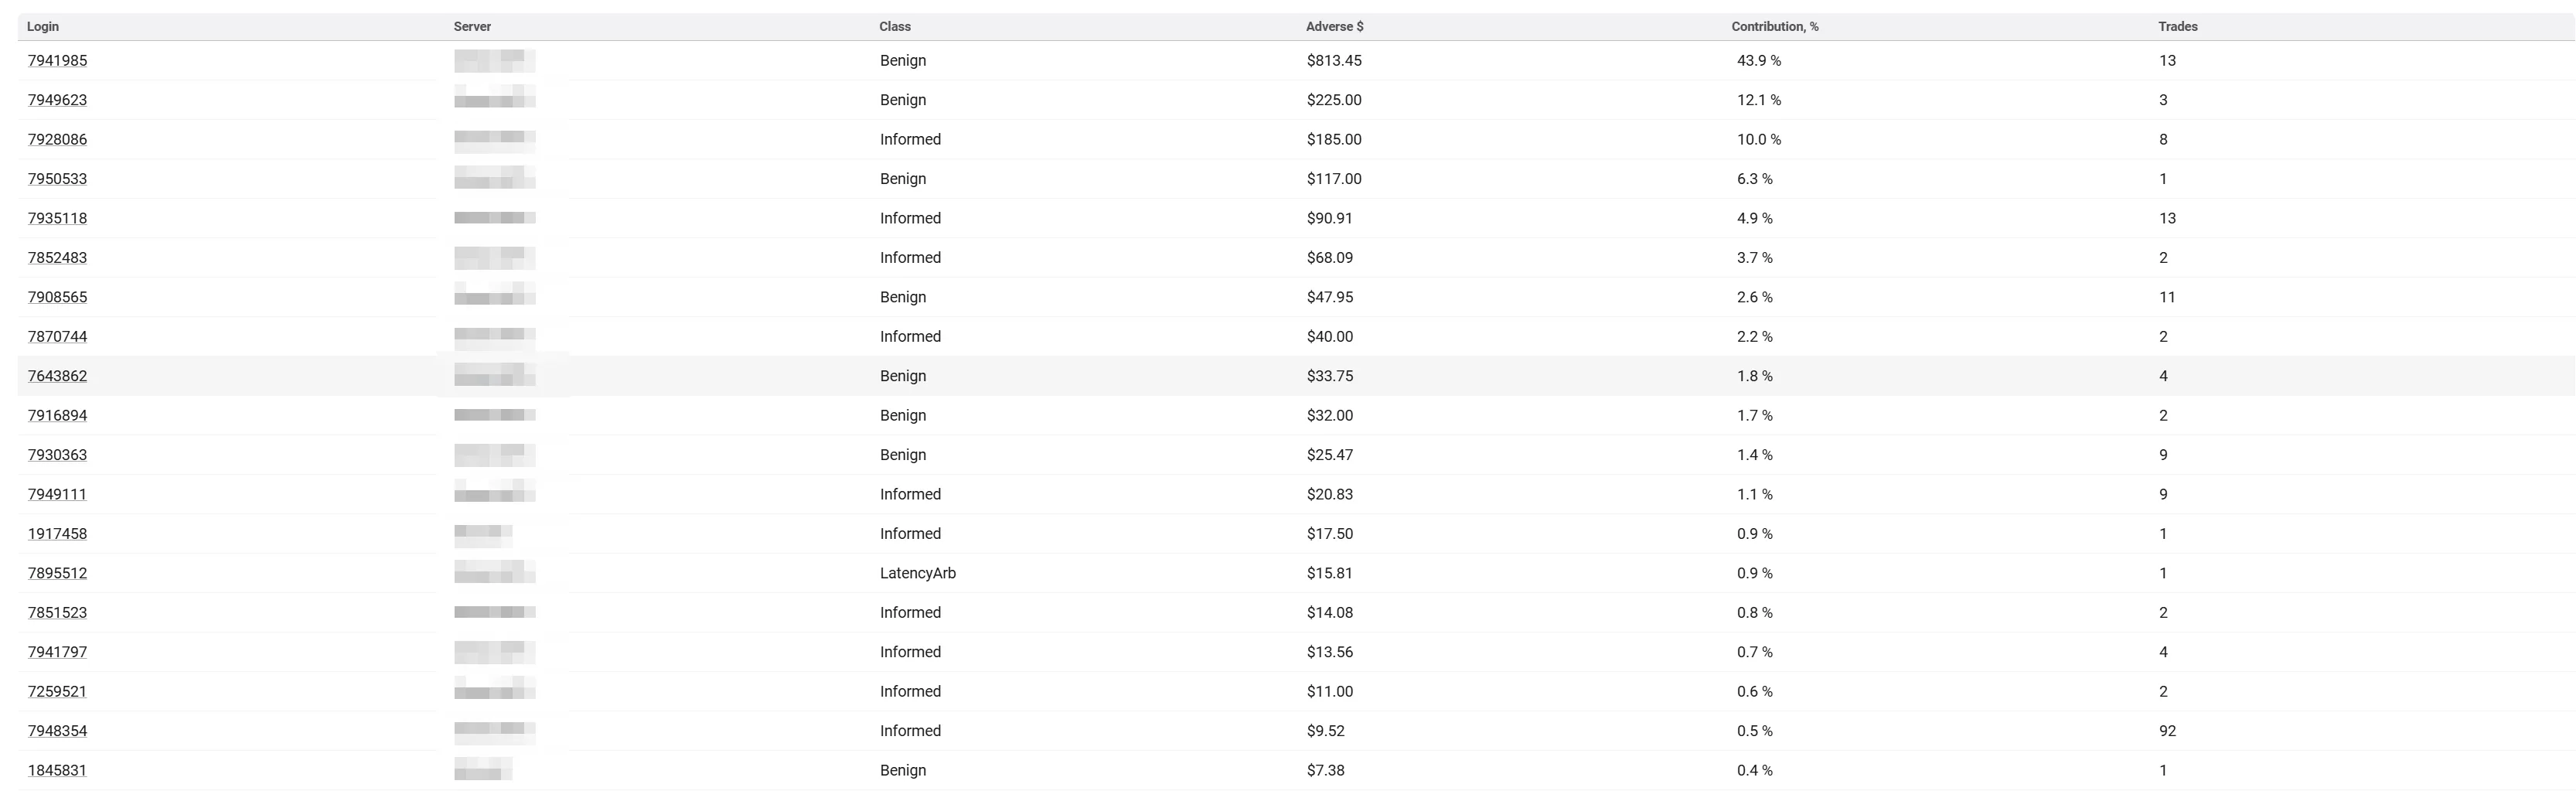Open login 7949623 account link
The height and width of the screenshot is (791, 2576).
pyautogui.click(x=57, y=100)
